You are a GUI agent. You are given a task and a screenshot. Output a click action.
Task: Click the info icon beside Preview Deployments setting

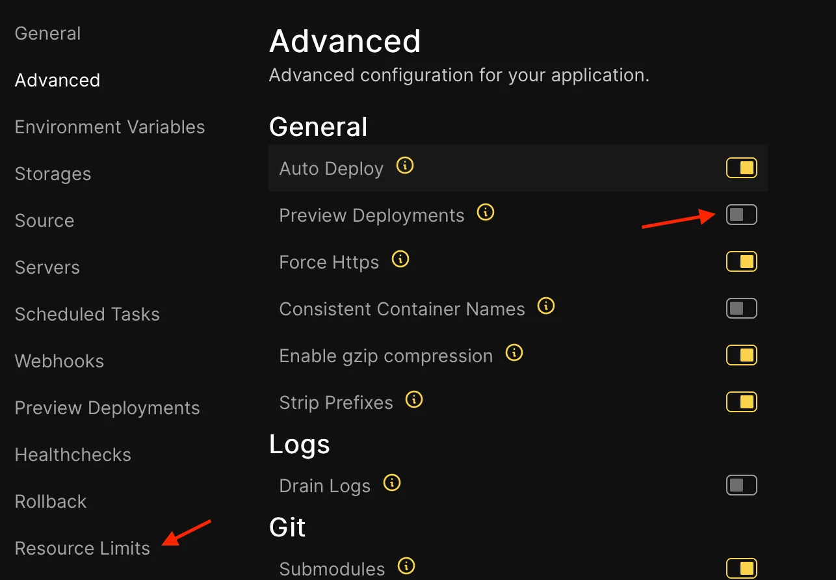[x=486, y=213]
